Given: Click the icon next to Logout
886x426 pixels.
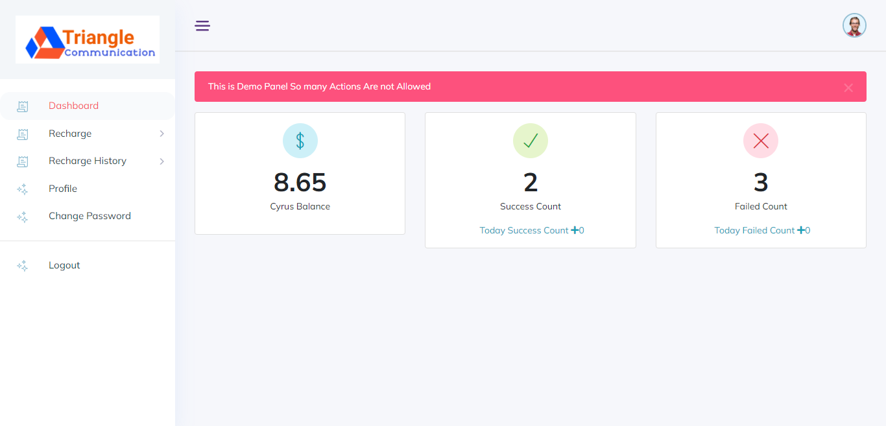Looking at the screenshot, I should click(23, 266).
